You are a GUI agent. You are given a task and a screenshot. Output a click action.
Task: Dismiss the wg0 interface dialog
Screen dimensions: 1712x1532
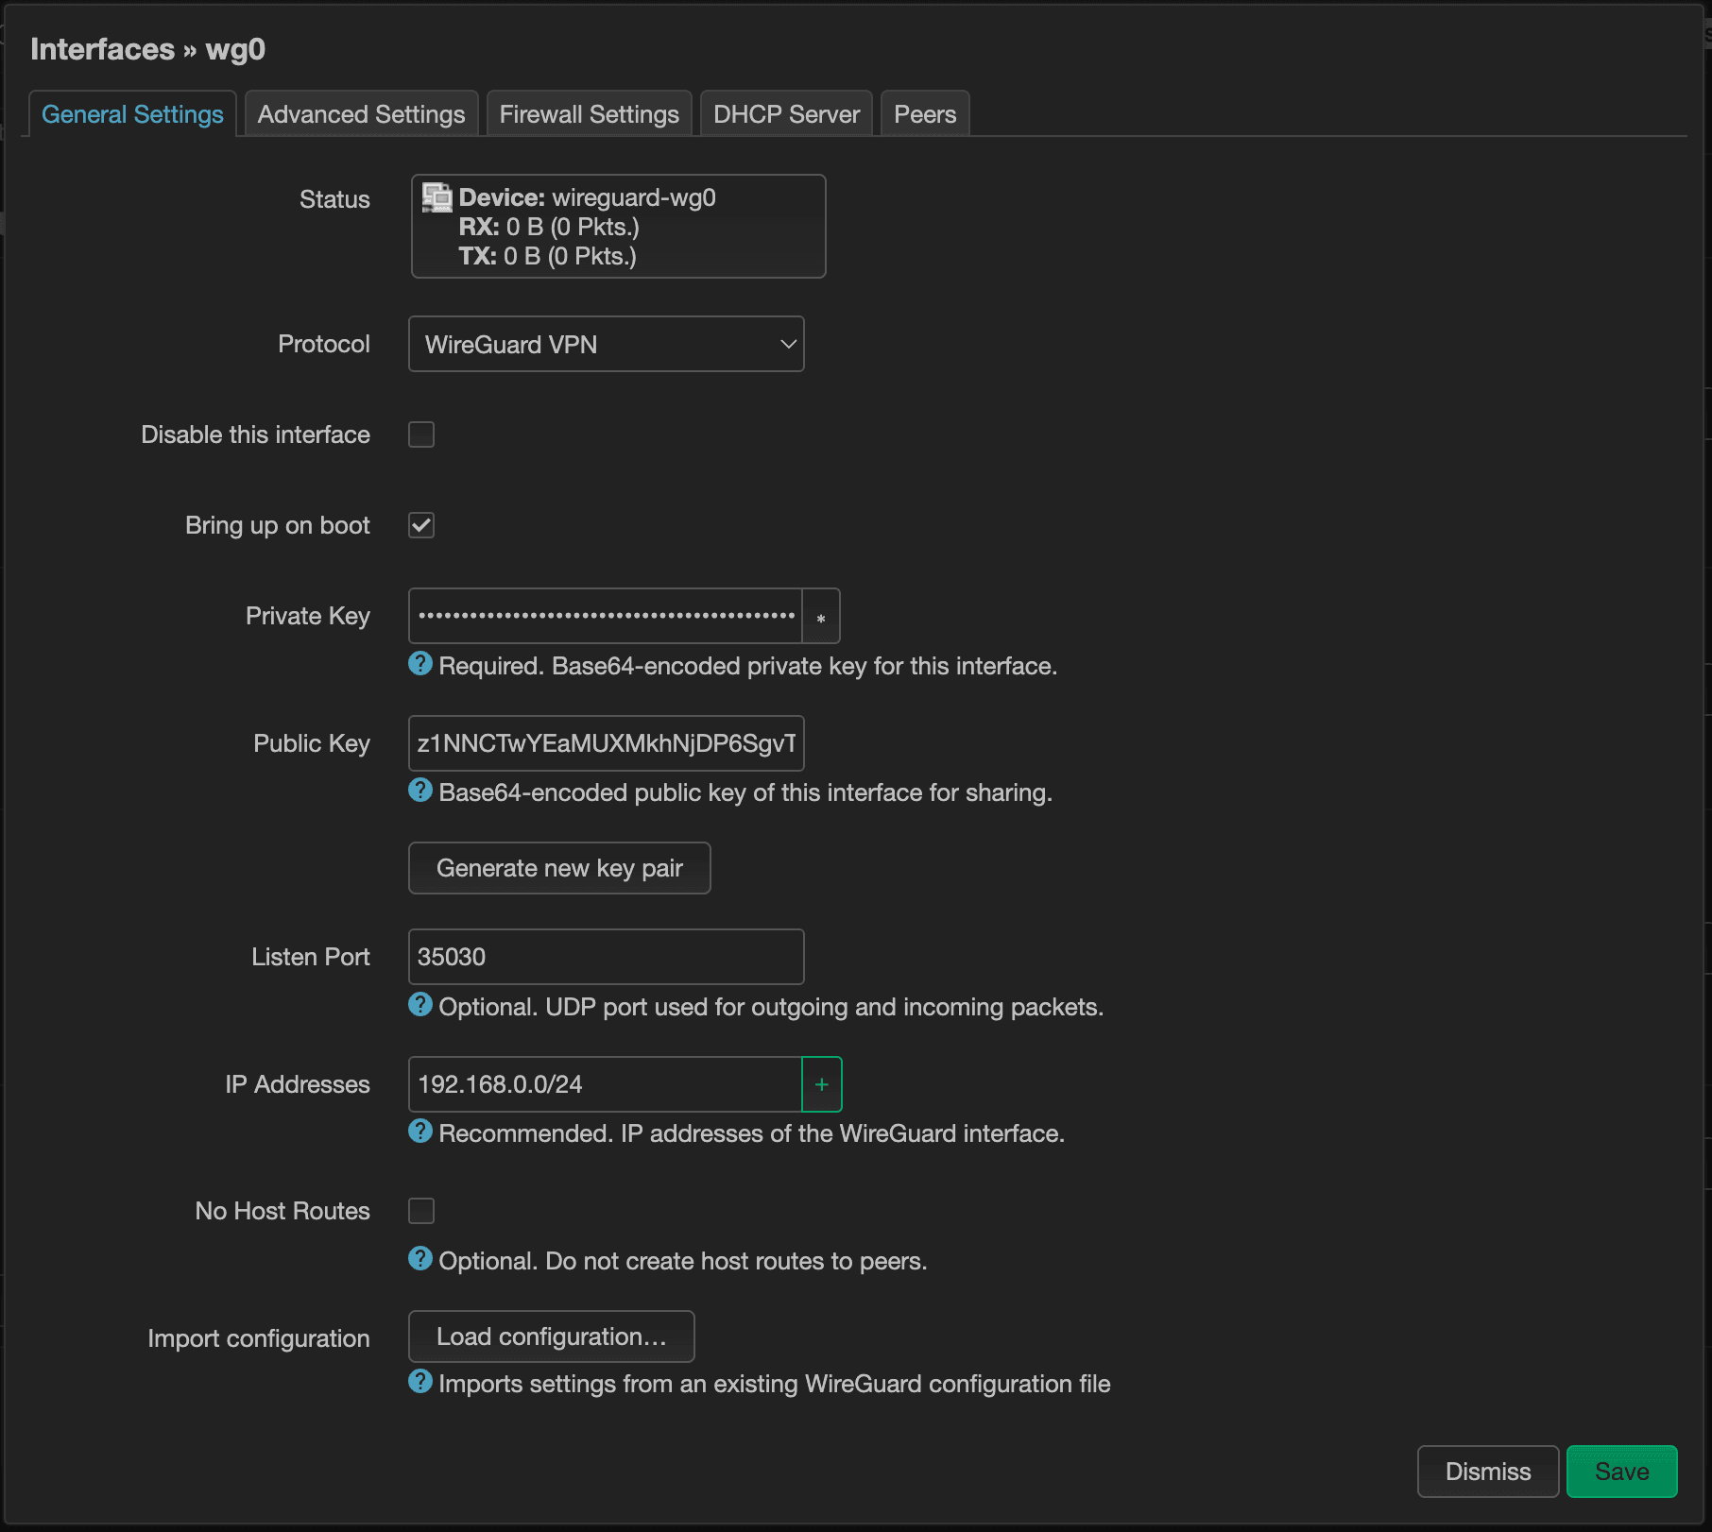[x=1488, y=1472]
